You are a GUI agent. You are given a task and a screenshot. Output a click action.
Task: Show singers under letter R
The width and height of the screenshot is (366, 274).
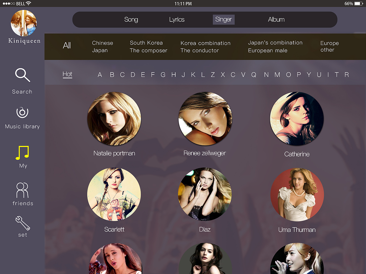347,75
